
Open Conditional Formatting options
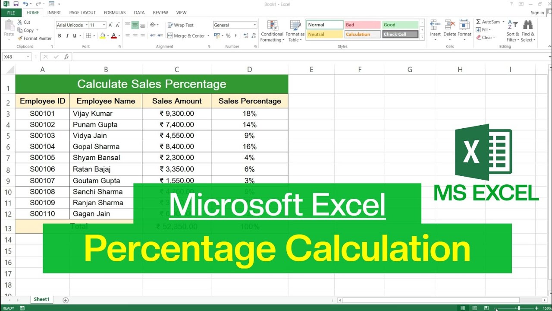coord(272,31)
